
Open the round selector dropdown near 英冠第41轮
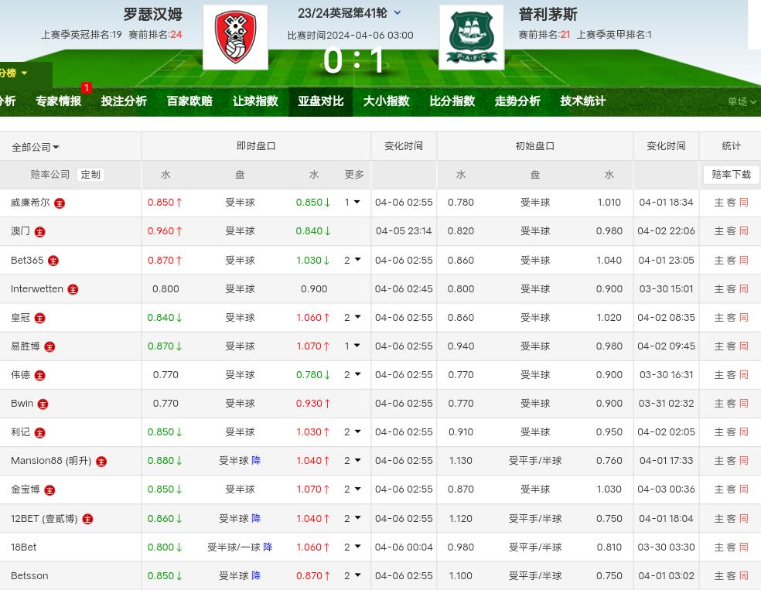tap(398, 12)
